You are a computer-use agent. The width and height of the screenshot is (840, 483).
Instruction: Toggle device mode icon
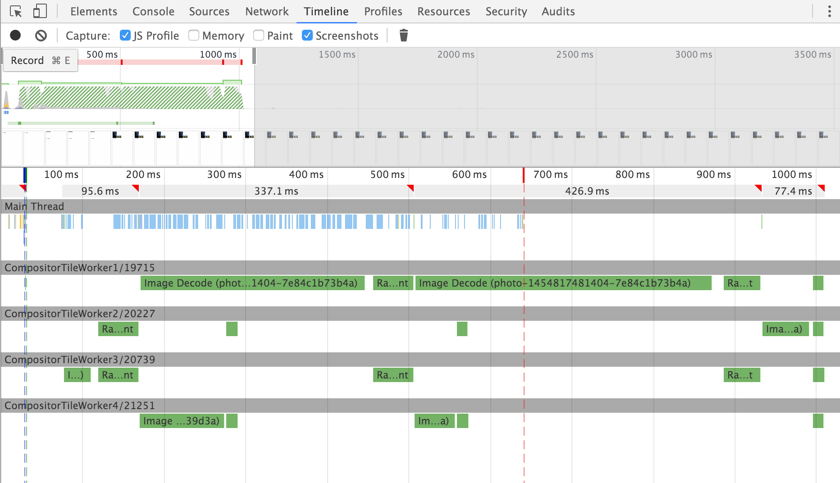[40, 11]
